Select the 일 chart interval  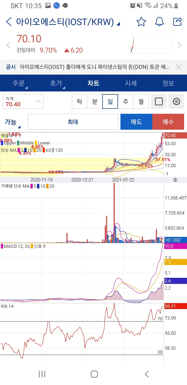coord(110,102)
